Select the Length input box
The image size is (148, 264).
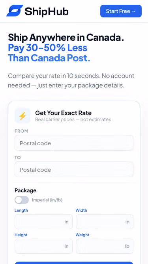[43, 222]
